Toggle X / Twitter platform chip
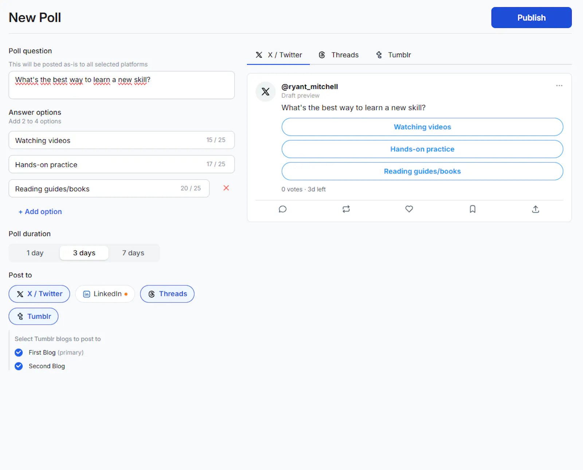The image size is (583, 470). [39, 294]
